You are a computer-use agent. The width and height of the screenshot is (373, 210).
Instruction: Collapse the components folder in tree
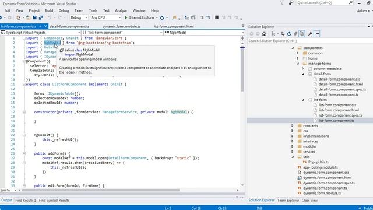coord(293,48)
